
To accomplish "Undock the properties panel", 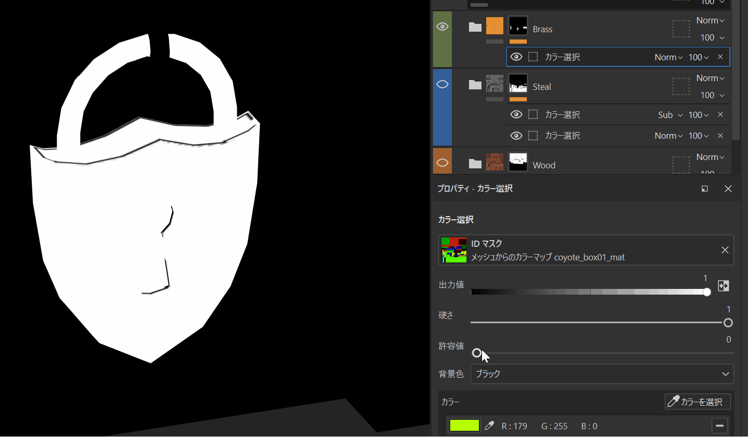I will pos(705,189).
